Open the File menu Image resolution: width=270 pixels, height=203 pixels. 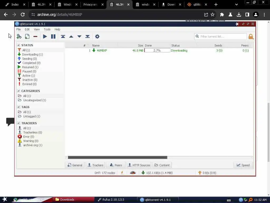[18, 29]
